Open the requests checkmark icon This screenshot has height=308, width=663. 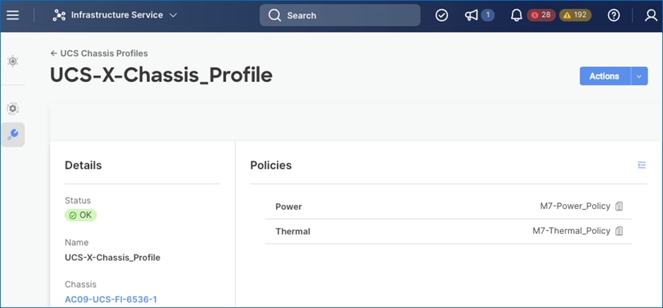coord(442,16)
